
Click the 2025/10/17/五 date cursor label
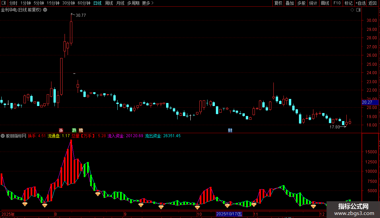point(229,214)
